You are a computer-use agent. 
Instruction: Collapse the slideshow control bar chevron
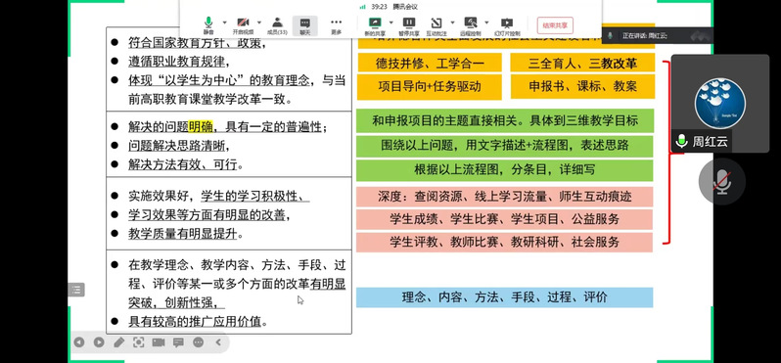tap(218, 342)
